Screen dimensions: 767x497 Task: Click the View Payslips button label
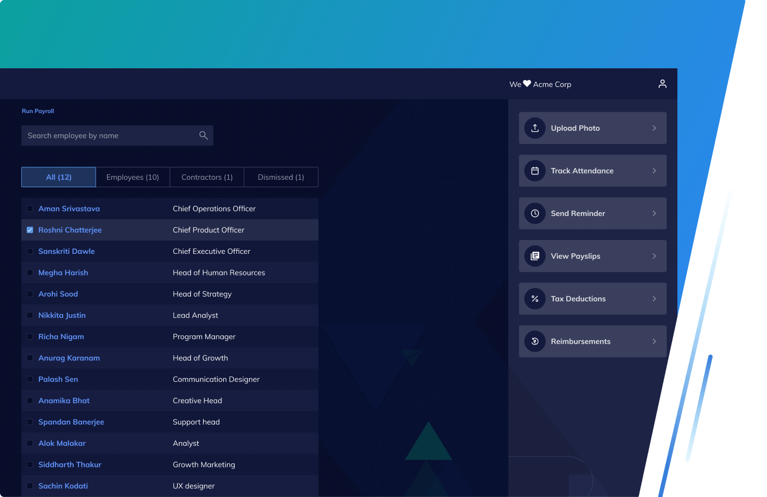click(x=576, y=256)
